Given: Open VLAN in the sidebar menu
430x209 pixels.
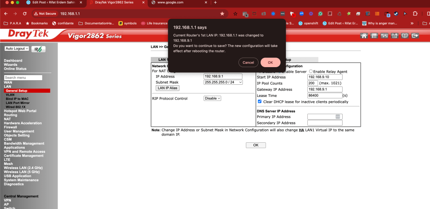Looking at the screenshot, I should click(10, 95).
